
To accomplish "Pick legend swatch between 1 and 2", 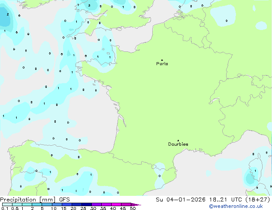I will pyautogui.click(x=27, y=204).
